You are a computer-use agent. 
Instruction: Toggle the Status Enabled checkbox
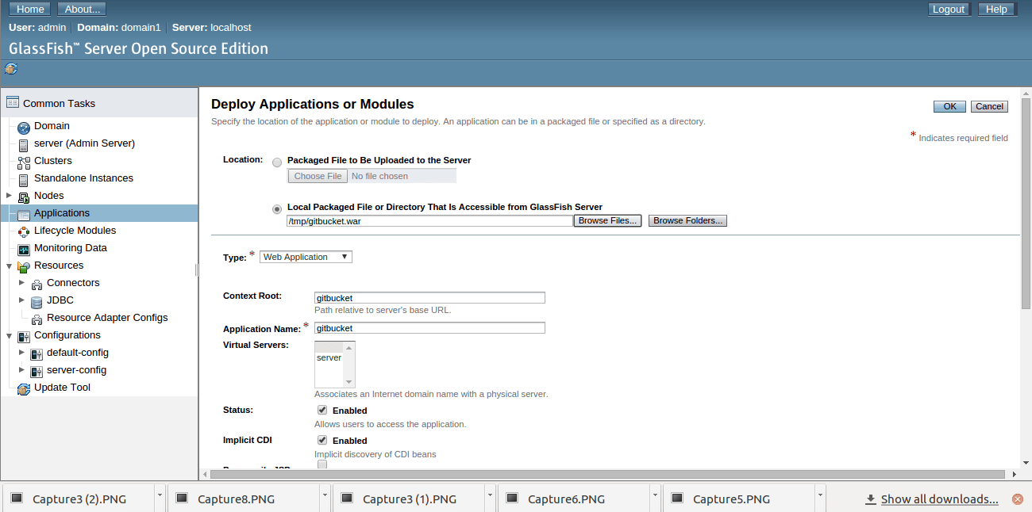[322, 410]
